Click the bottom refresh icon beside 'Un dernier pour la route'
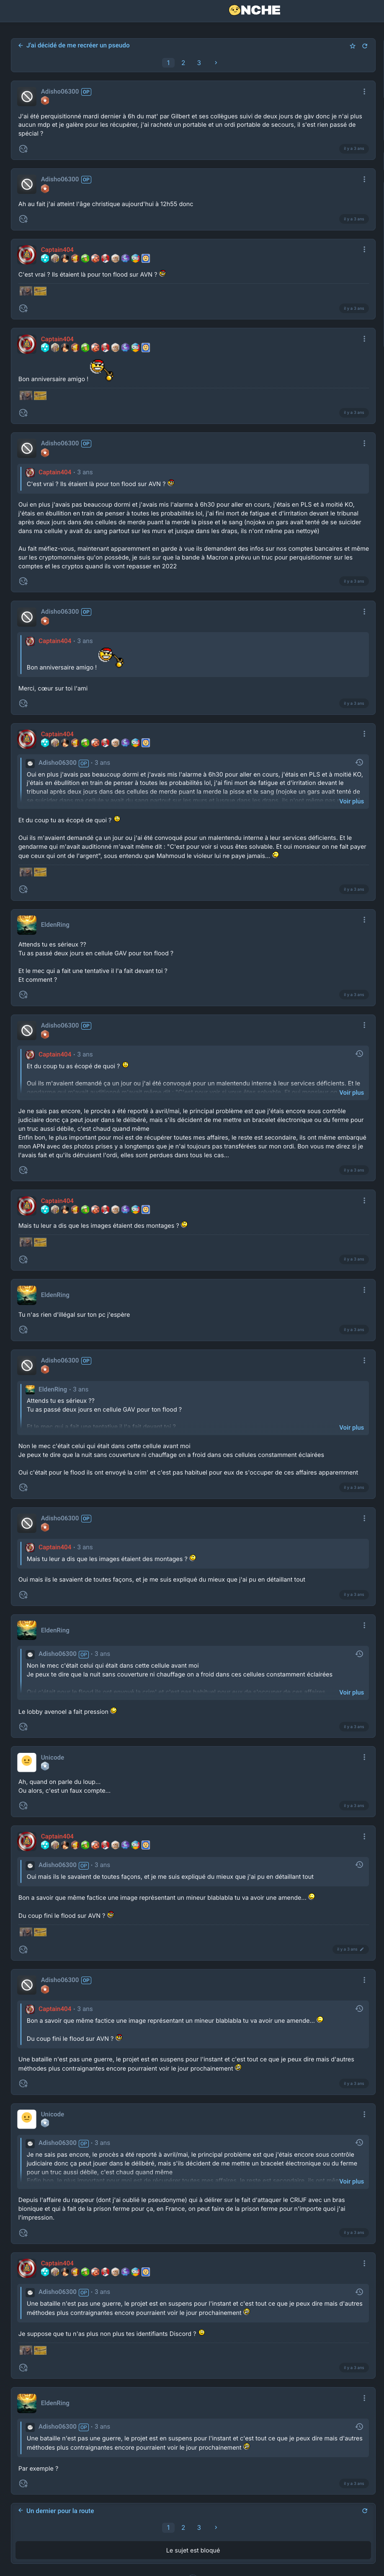Screen dimensions: 384x2576 coord(365,2510)
